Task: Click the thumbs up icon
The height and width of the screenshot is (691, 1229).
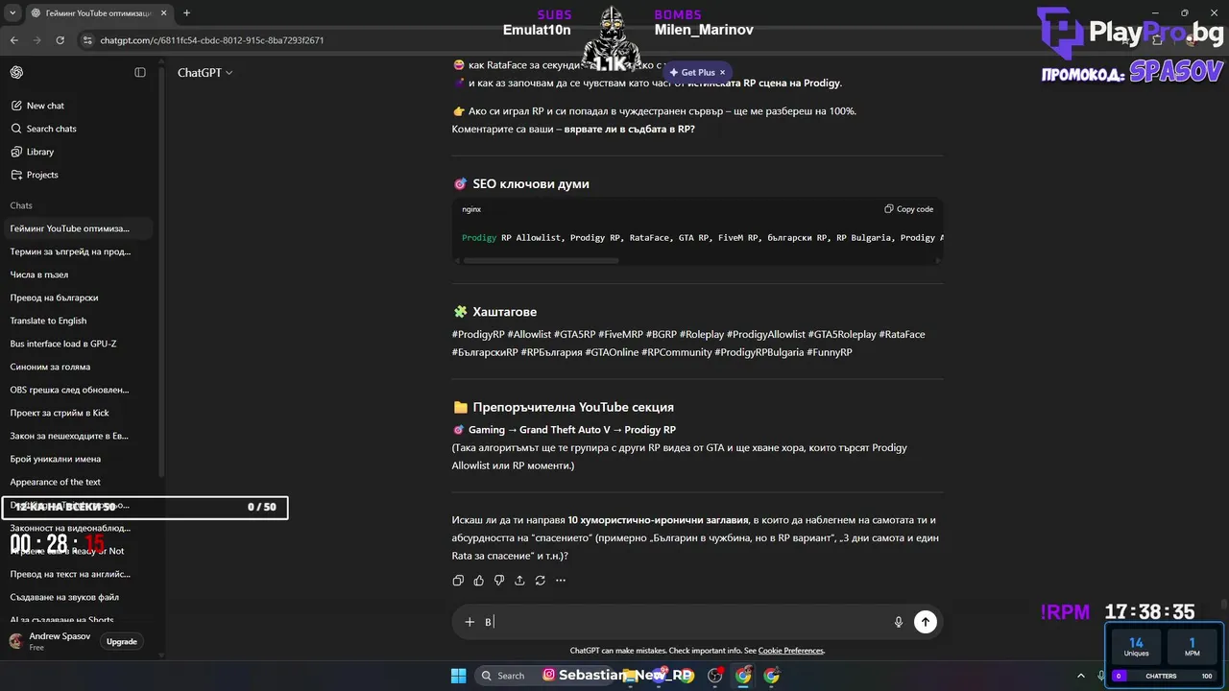Action: coord(478,580)
